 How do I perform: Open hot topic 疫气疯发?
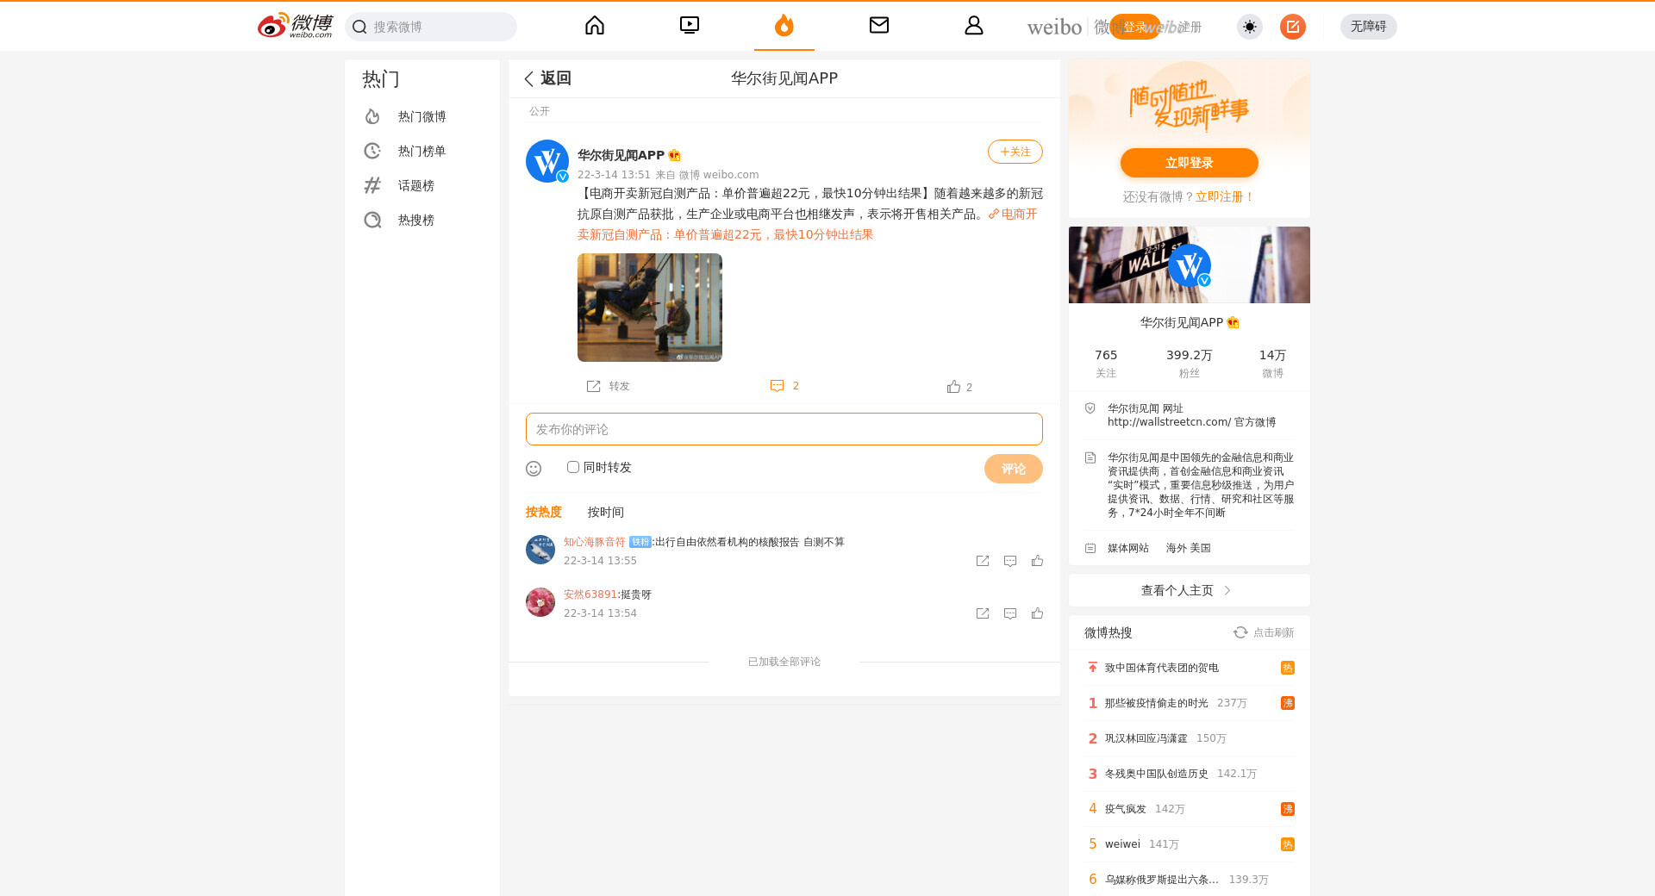(1126, 809)
